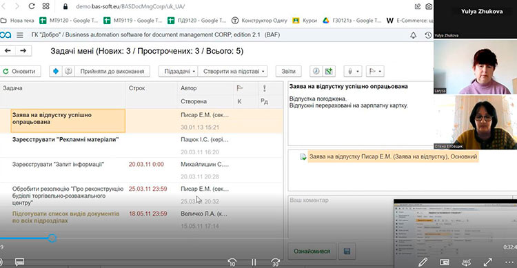Click the floppy disk save icon

pyautogui.click(x=347, y=251)
